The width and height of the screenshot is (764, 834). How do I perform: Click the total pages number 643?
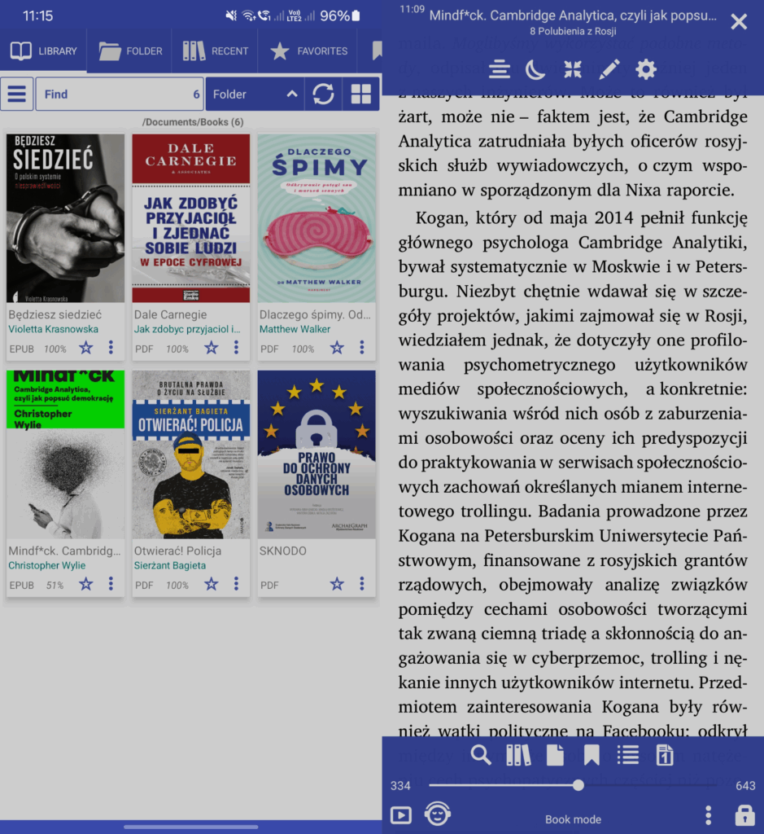(745, 786)
